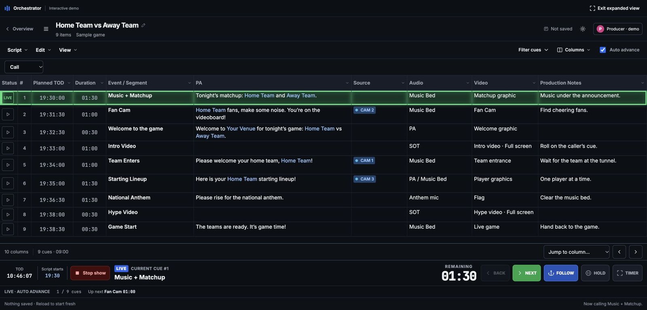Click Script starts time 19:30
Image resolution: width=647 pixels, height=310 pixels.
(x=52, y=276)
